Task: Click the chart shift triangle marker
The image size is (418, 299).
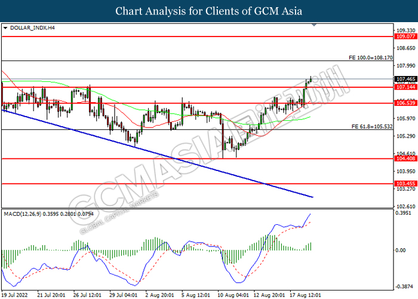Action: click(314, 25)
